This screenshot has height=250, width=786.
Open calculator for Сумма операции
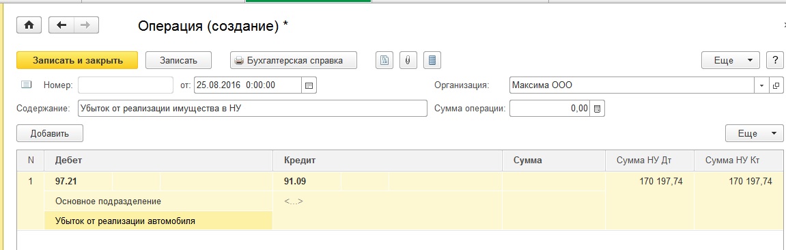598,108
